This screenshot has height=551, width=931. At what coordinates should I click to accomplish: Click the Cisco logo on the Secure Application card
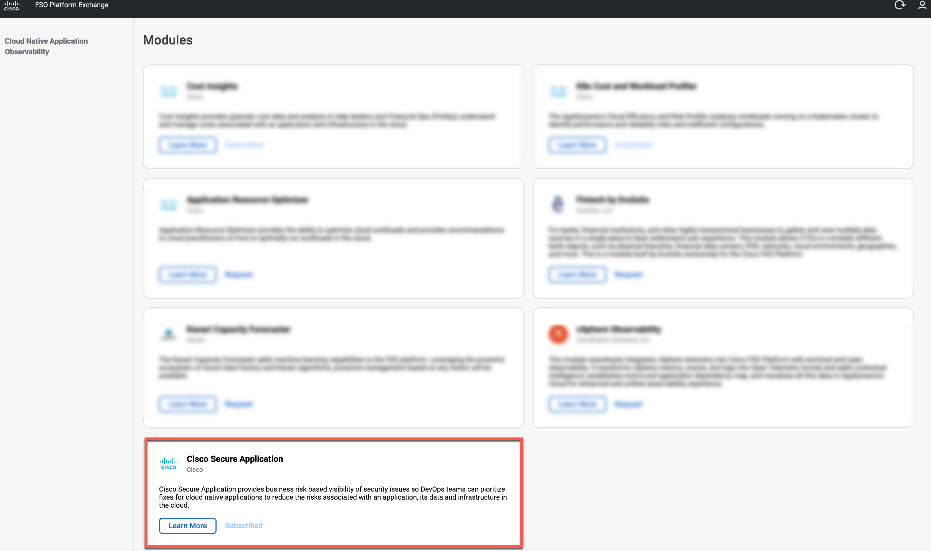pyautogui.click(x=169, y=464)
